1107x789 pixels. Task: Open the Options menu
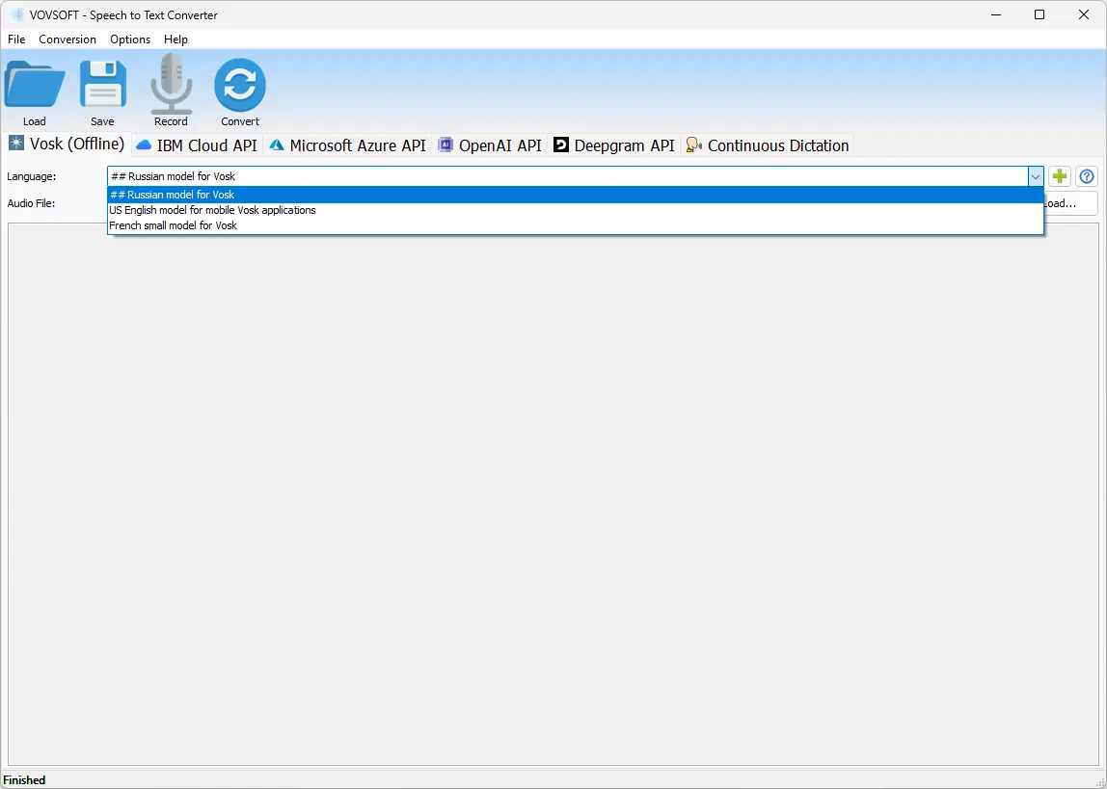130,39
